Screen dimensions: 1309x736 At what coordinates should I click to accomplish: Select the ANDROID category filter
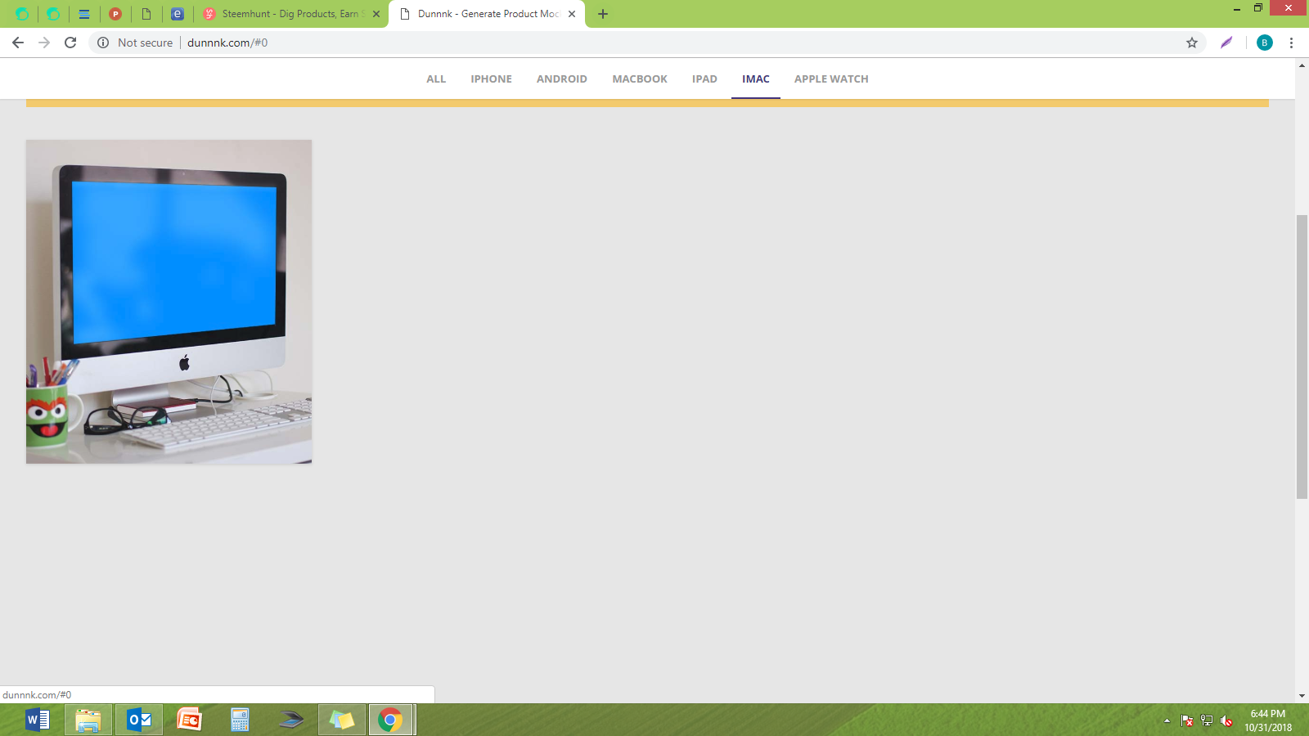562,79
